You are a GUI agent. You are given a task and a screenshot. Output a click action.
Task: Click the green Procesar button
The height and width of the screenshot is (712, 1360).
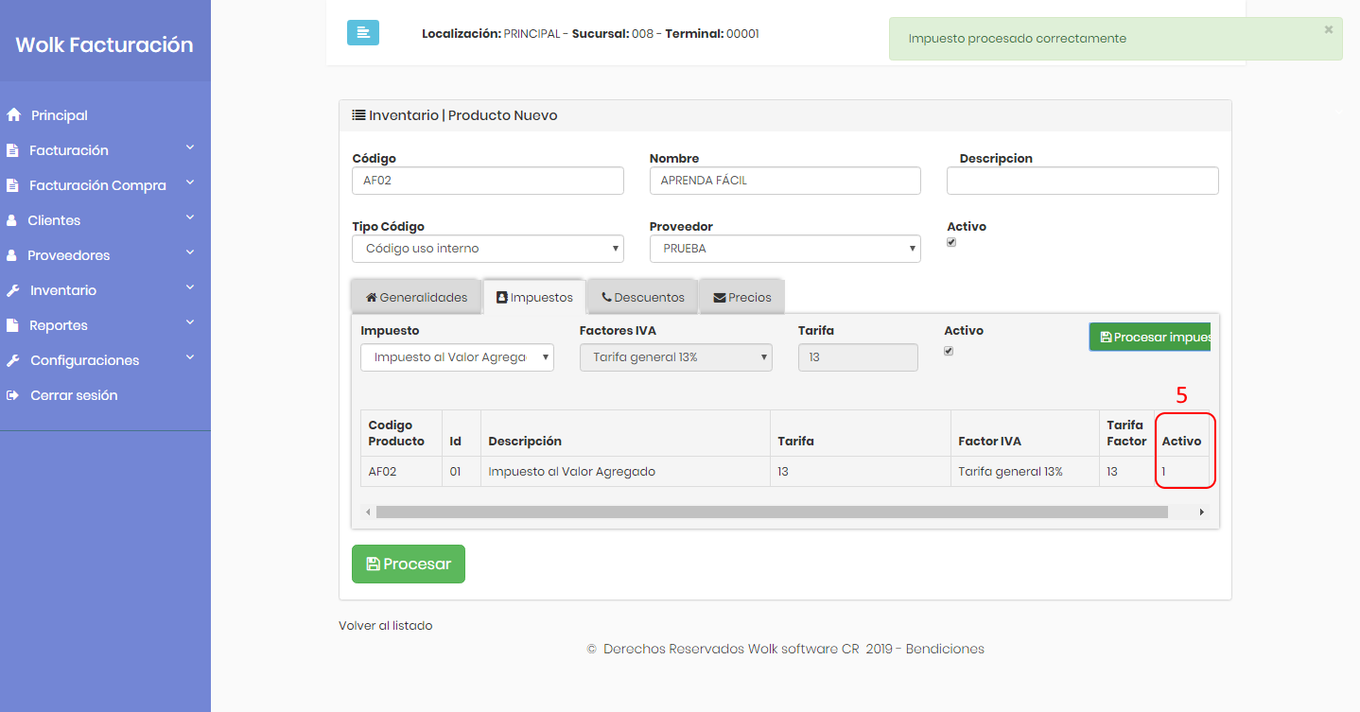(409, 564)
